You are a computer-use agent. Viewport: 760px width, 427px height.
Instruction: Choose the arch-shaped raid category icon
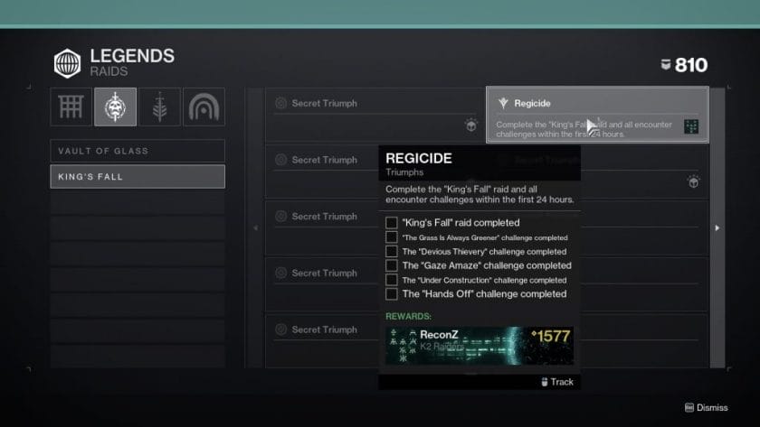pyautogui.click(x=204, y=107)
